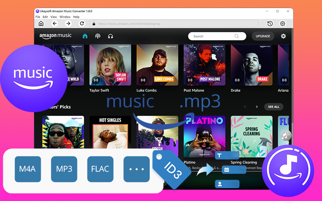The width and height of the screenshot is (322, 201).
Task: Play station icon on Taylor Swift cover
Action: 96,80
